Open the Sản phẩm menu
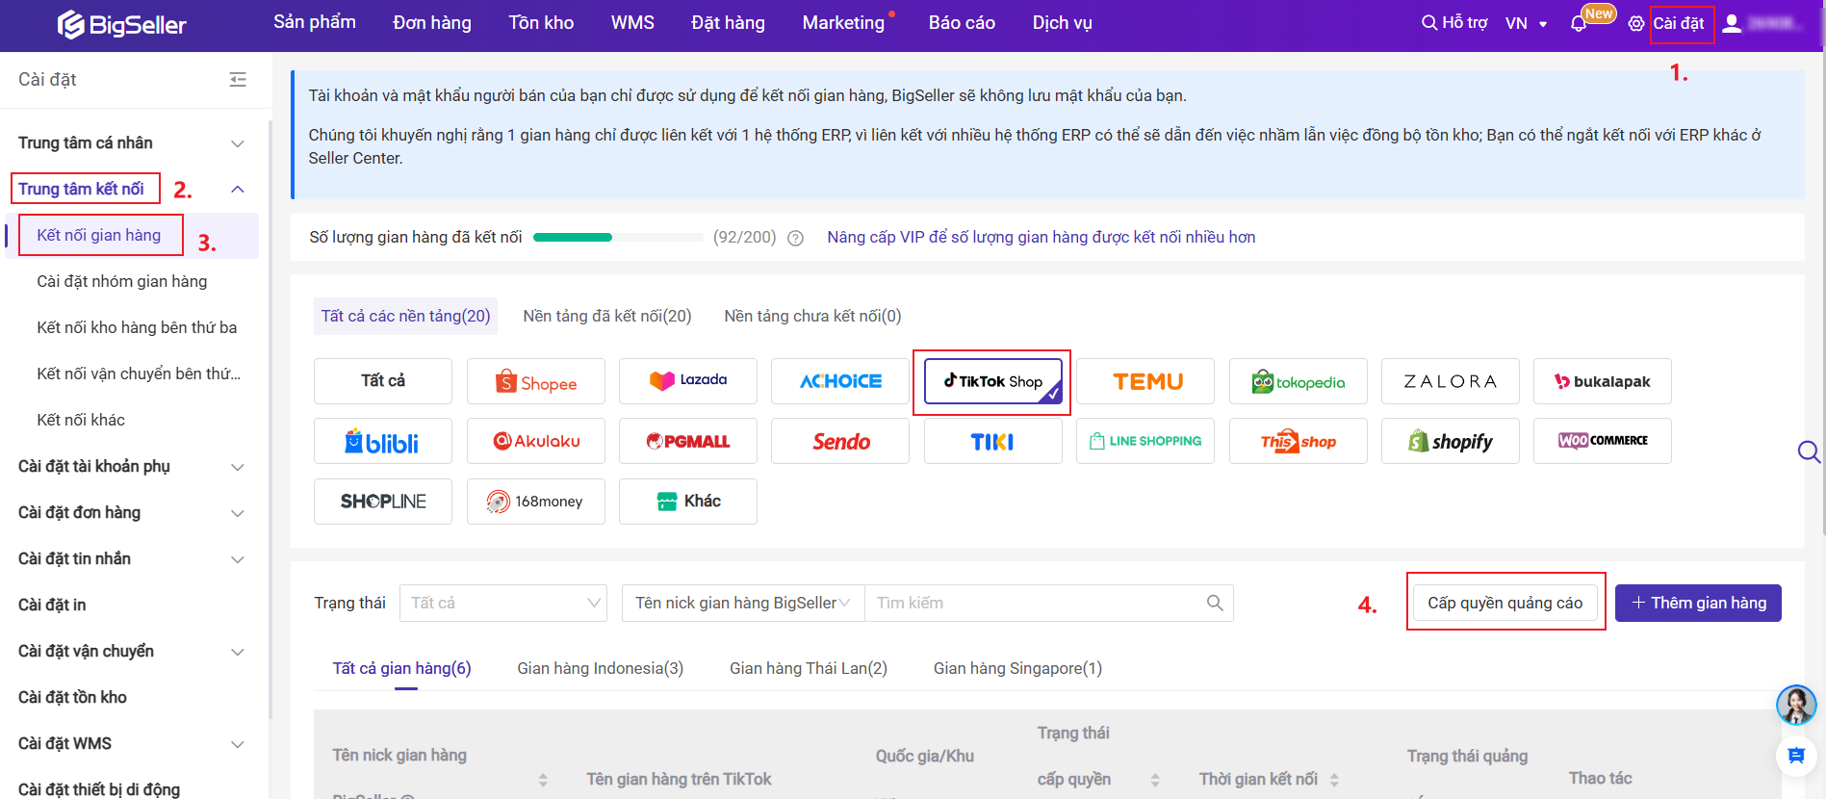1826x799 pixels. pyautogui.click(x=315, y=22)
